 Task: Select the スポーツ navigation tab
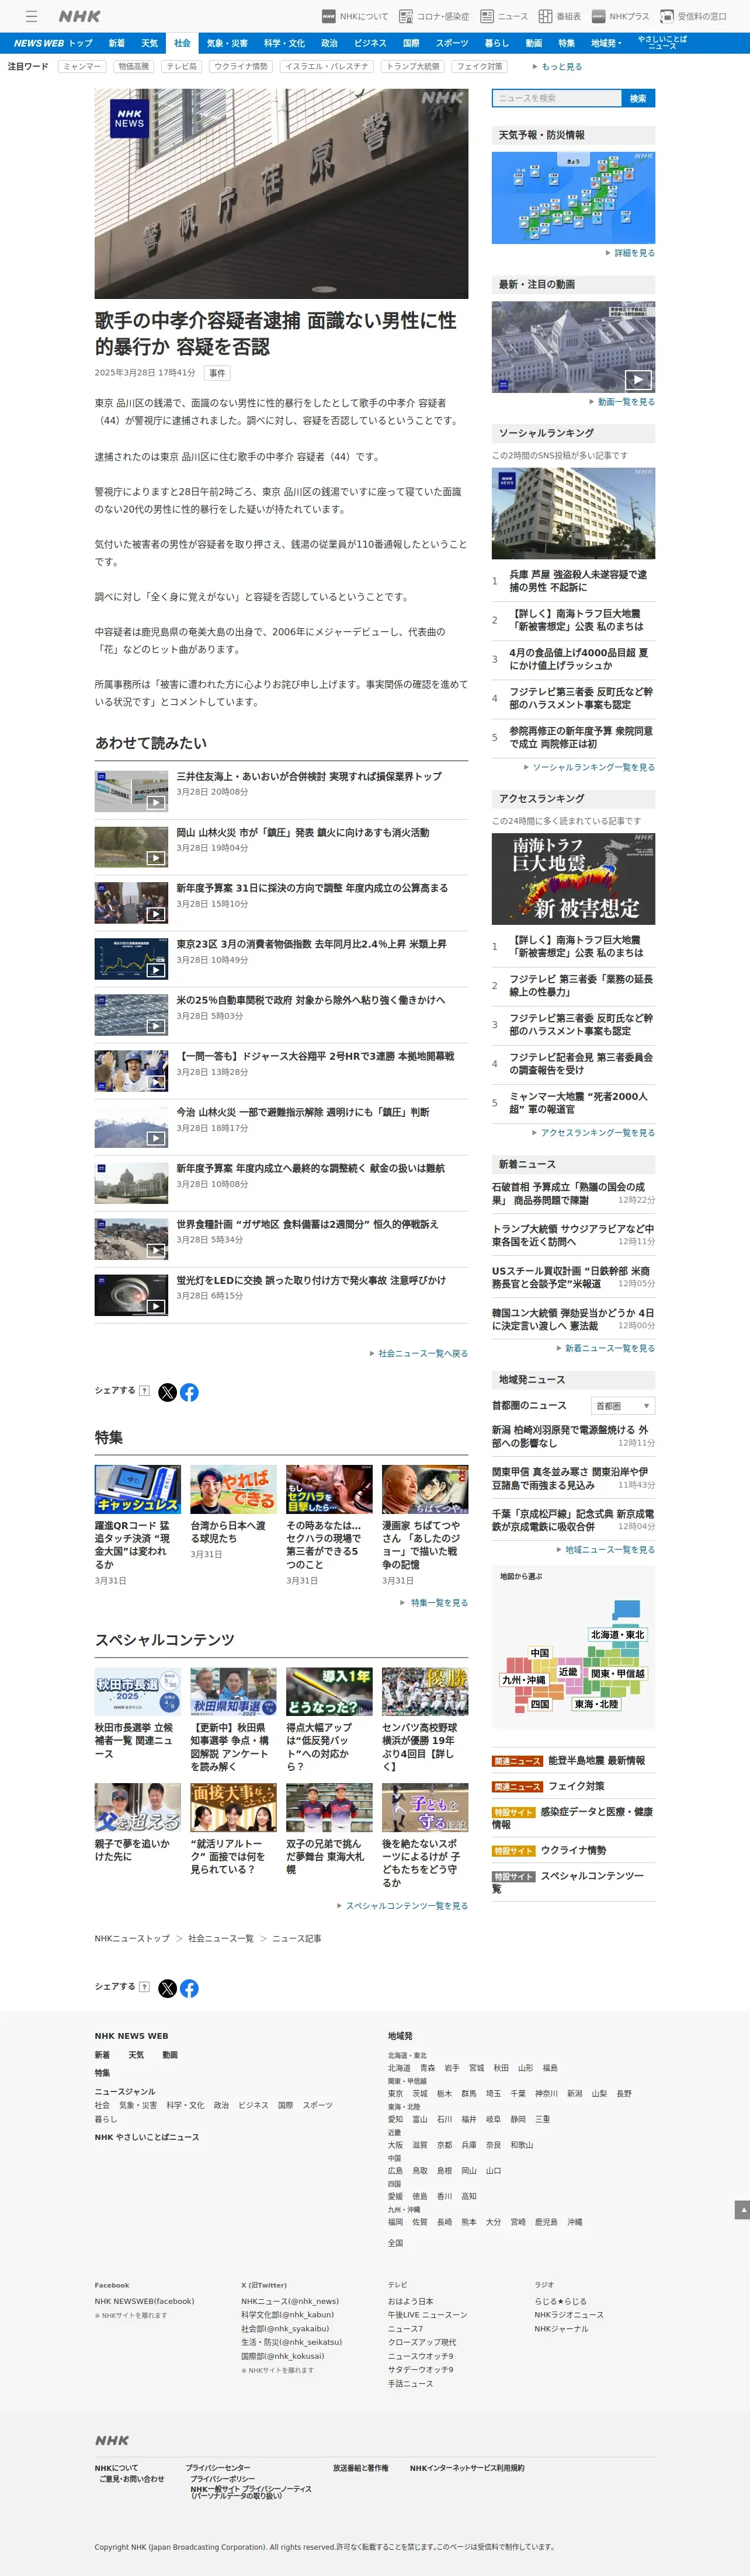coord(452,43)
